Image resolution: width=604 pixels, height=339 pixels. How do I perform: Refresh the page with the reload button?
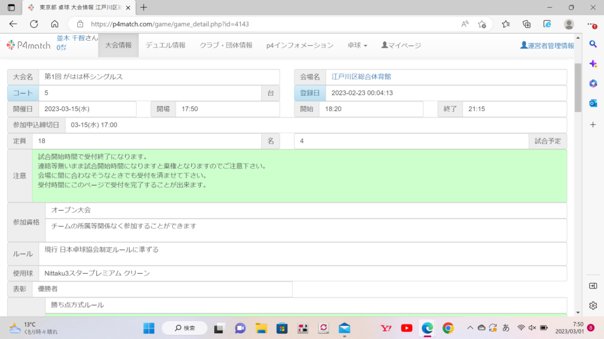(x=34, y=24)
